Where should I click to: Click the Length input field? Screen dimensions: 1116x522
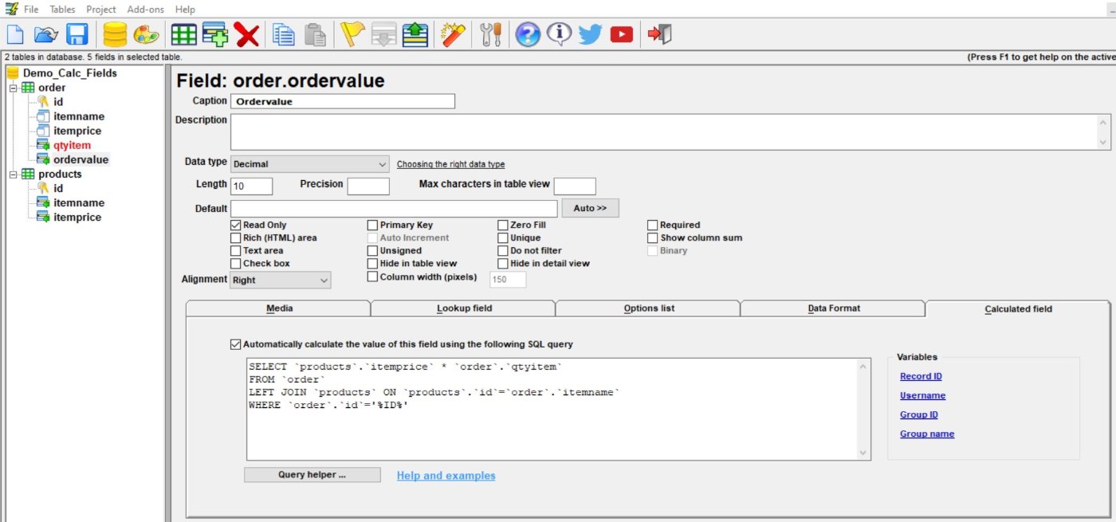coord(252,186)
